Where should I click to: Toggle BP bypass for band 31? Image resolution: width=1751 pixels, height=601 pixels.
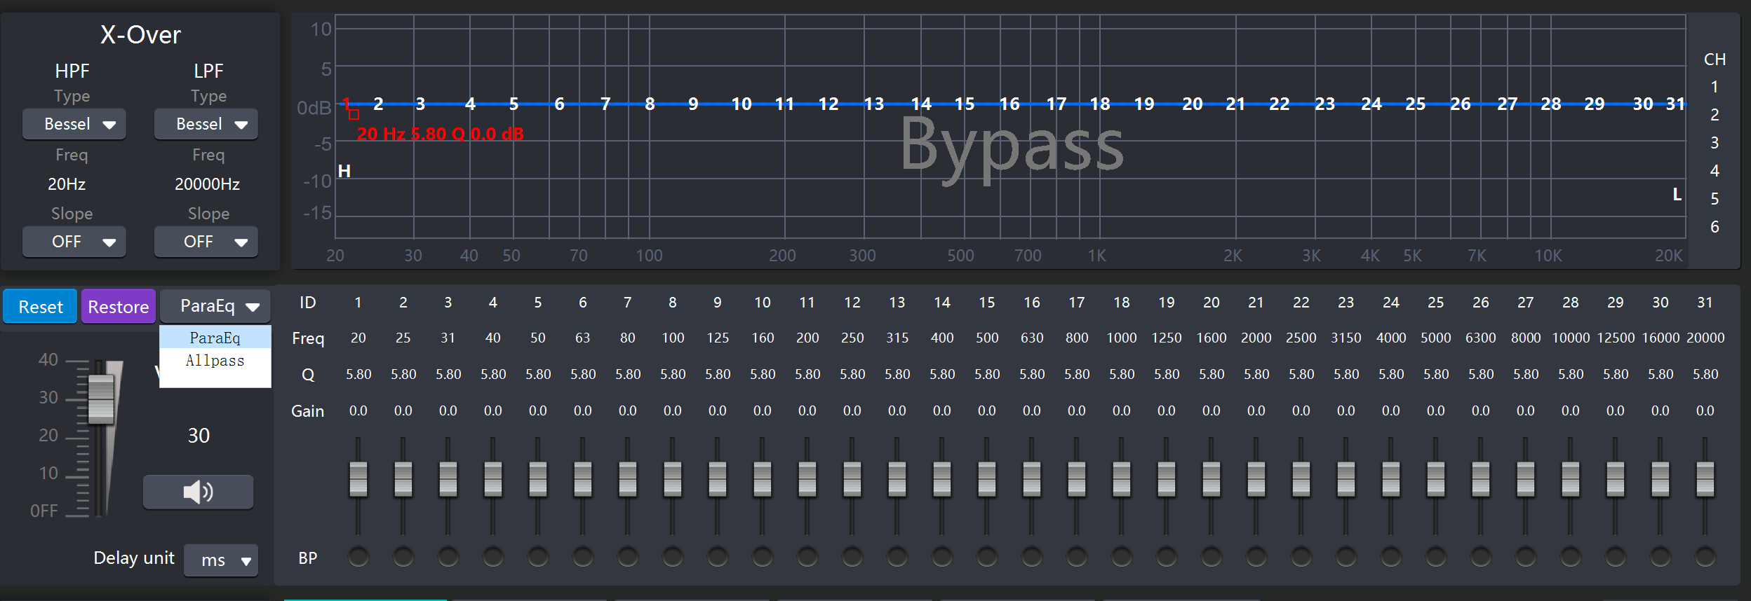[1705, 557]
